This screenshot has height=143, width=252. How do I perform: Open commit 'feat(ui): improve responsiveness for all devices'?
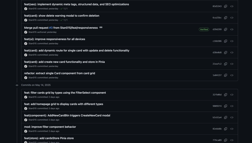[x=54, y=39]
